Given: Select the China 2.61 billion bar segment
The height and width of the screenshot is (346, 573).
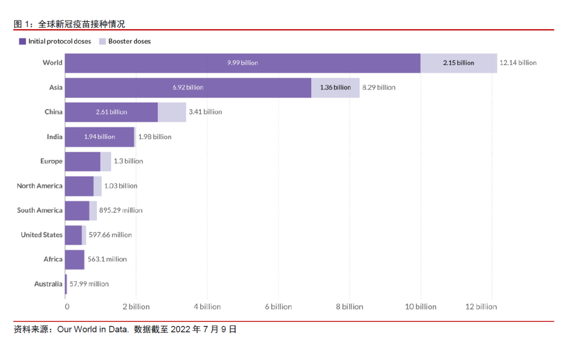Looking at the screenshot, I should tap(111, 112).
